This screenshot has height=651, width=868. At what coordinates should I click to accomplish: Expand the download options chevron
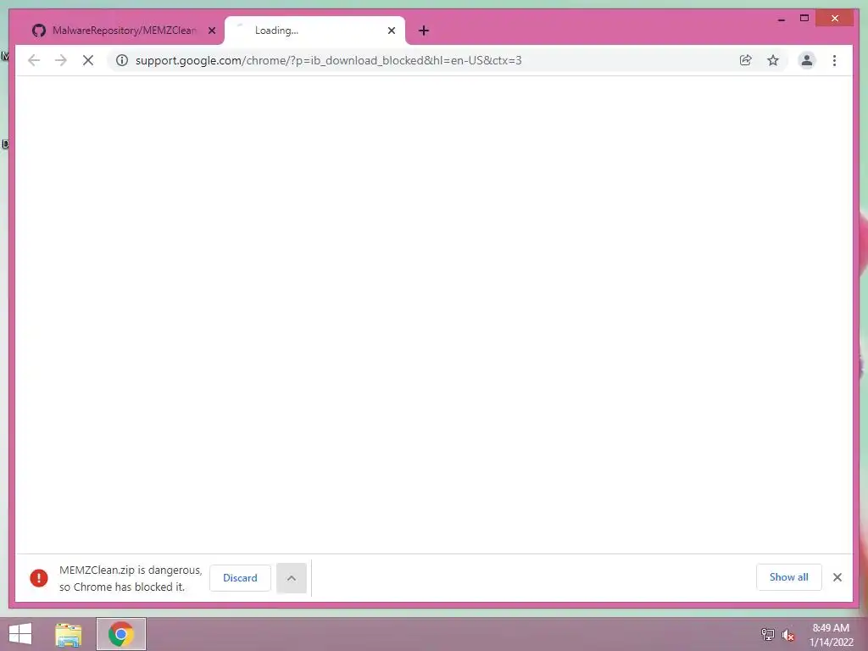click(292, 578)
